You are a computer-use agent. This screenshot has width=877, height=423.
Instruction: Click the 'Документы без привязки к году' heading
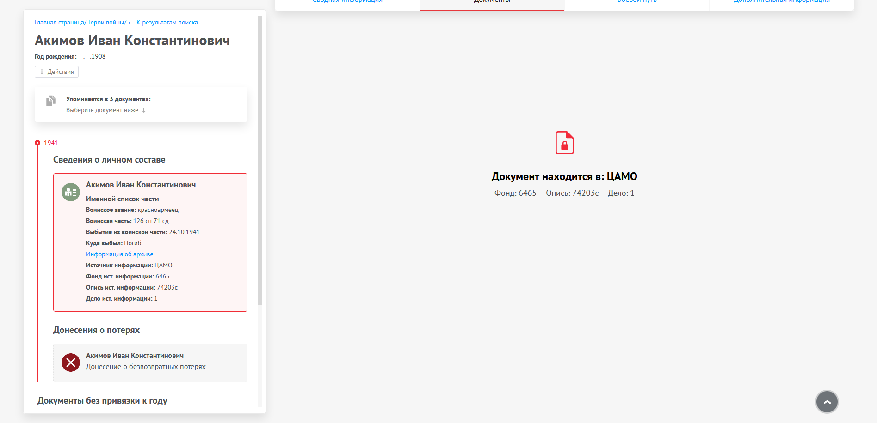[102, 401]
